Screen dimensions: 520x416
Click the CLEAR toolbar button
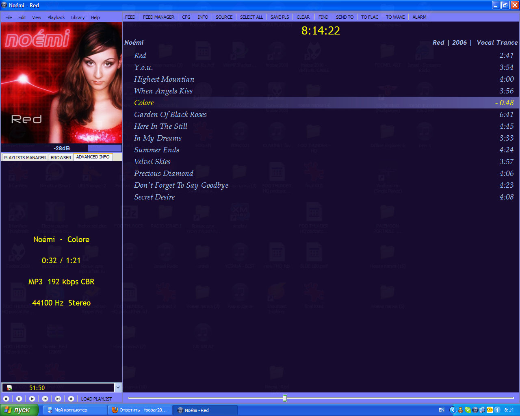coord(303,17)
